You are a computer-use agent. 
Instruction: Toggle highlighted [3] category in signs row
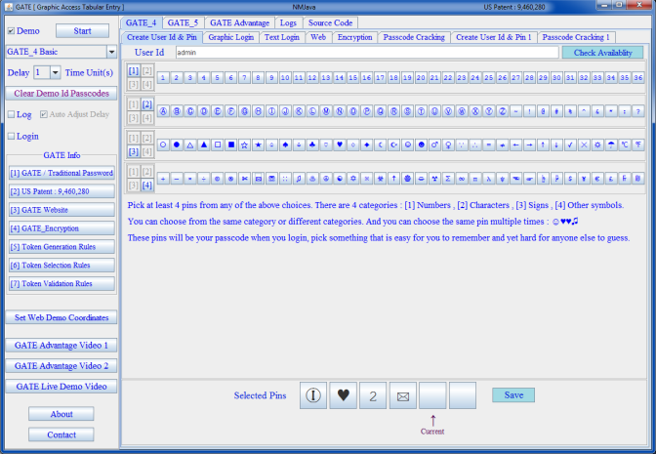134,151
